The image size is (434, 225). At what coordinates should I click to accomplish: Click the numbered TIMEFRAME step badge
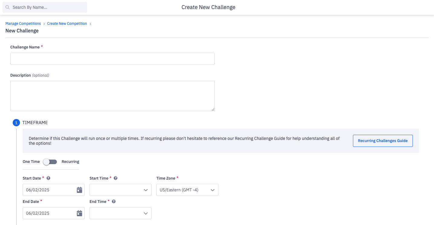pos(16,123)
